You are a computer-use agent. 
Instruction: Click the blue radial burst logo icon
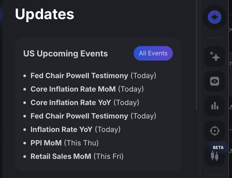tap(214, 17)
